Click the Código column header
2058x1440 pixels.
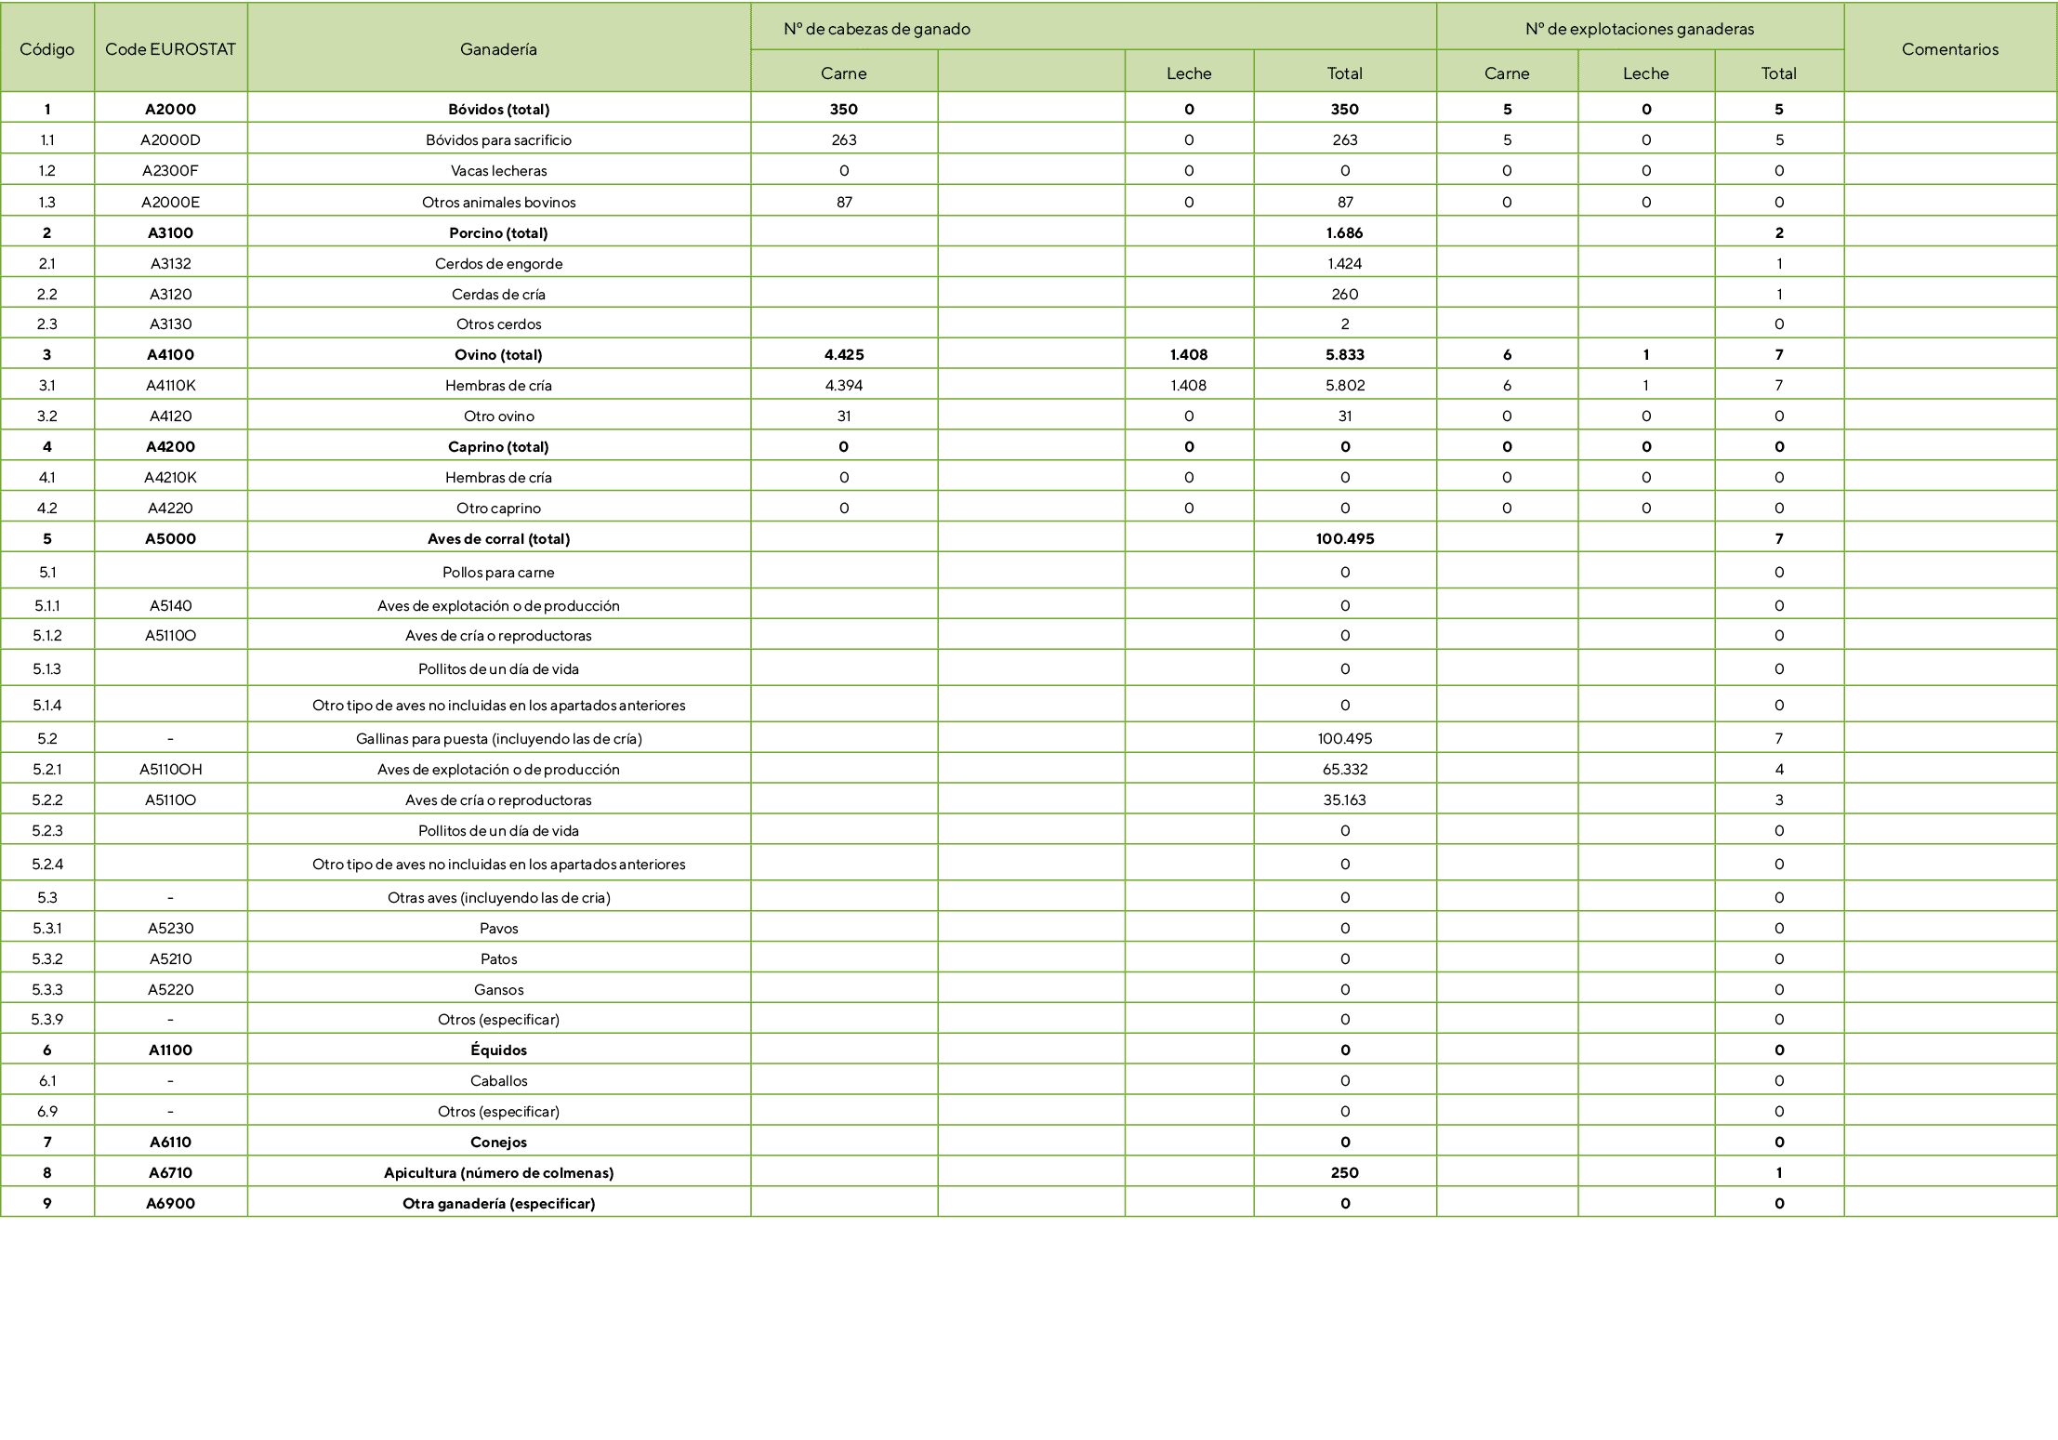[46, 49]
